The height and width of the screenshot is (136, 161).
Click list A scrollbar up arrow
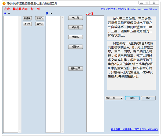pos(20,18)
